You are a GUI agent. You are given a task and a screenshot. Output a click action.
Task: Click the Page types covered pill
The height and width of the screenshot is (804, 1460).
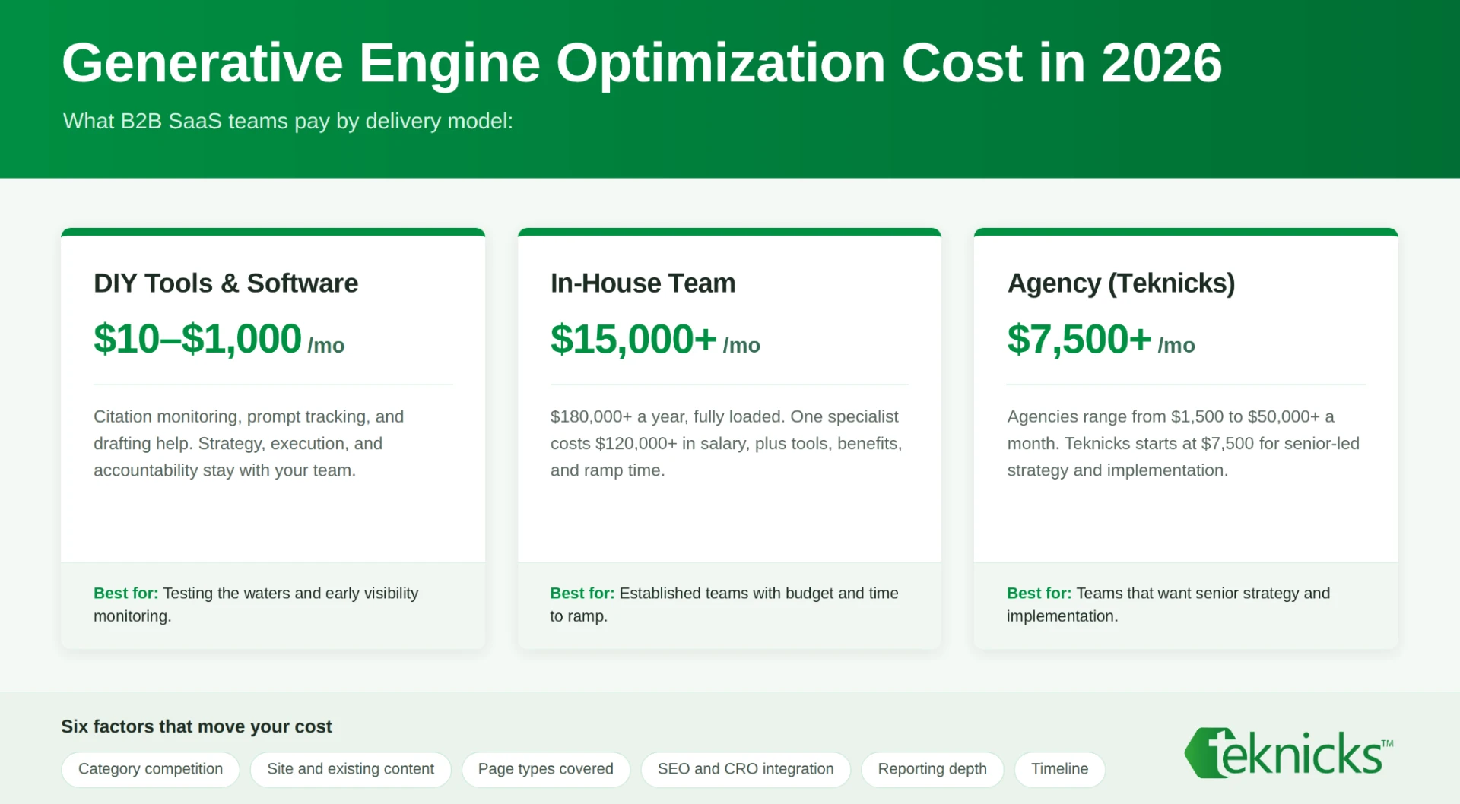tap(545, 769)
